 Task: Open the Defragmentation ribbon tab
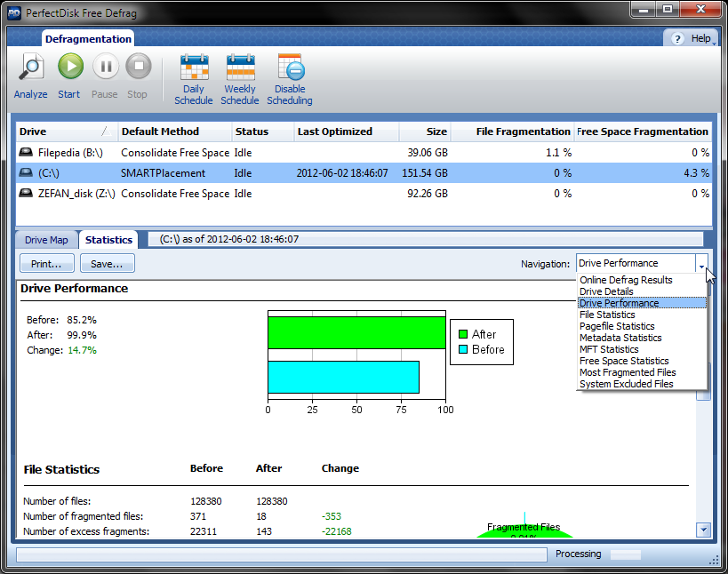[x=88, y=39]
